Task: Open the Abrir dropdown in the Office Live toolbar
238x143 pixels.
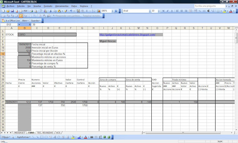Action: pyautogui.click(x=25, y=20)
